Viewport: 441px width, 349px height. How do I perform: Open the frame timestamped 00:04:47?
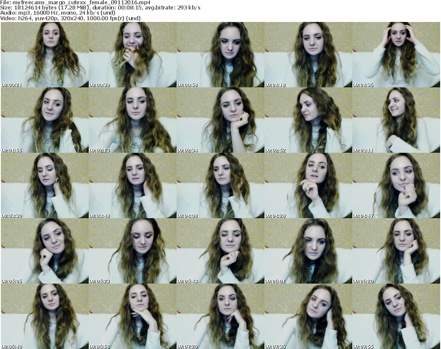(396, 186)
